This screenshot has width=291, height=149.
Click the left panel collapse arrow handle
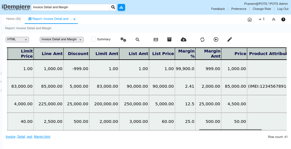(x=1, y=81)
